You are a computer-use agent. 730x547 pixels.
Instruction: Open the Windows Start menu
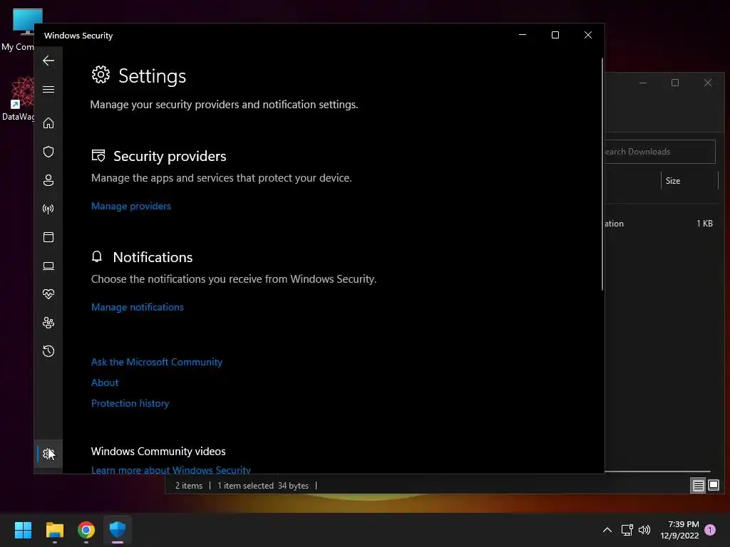click(x=23, y=530)
